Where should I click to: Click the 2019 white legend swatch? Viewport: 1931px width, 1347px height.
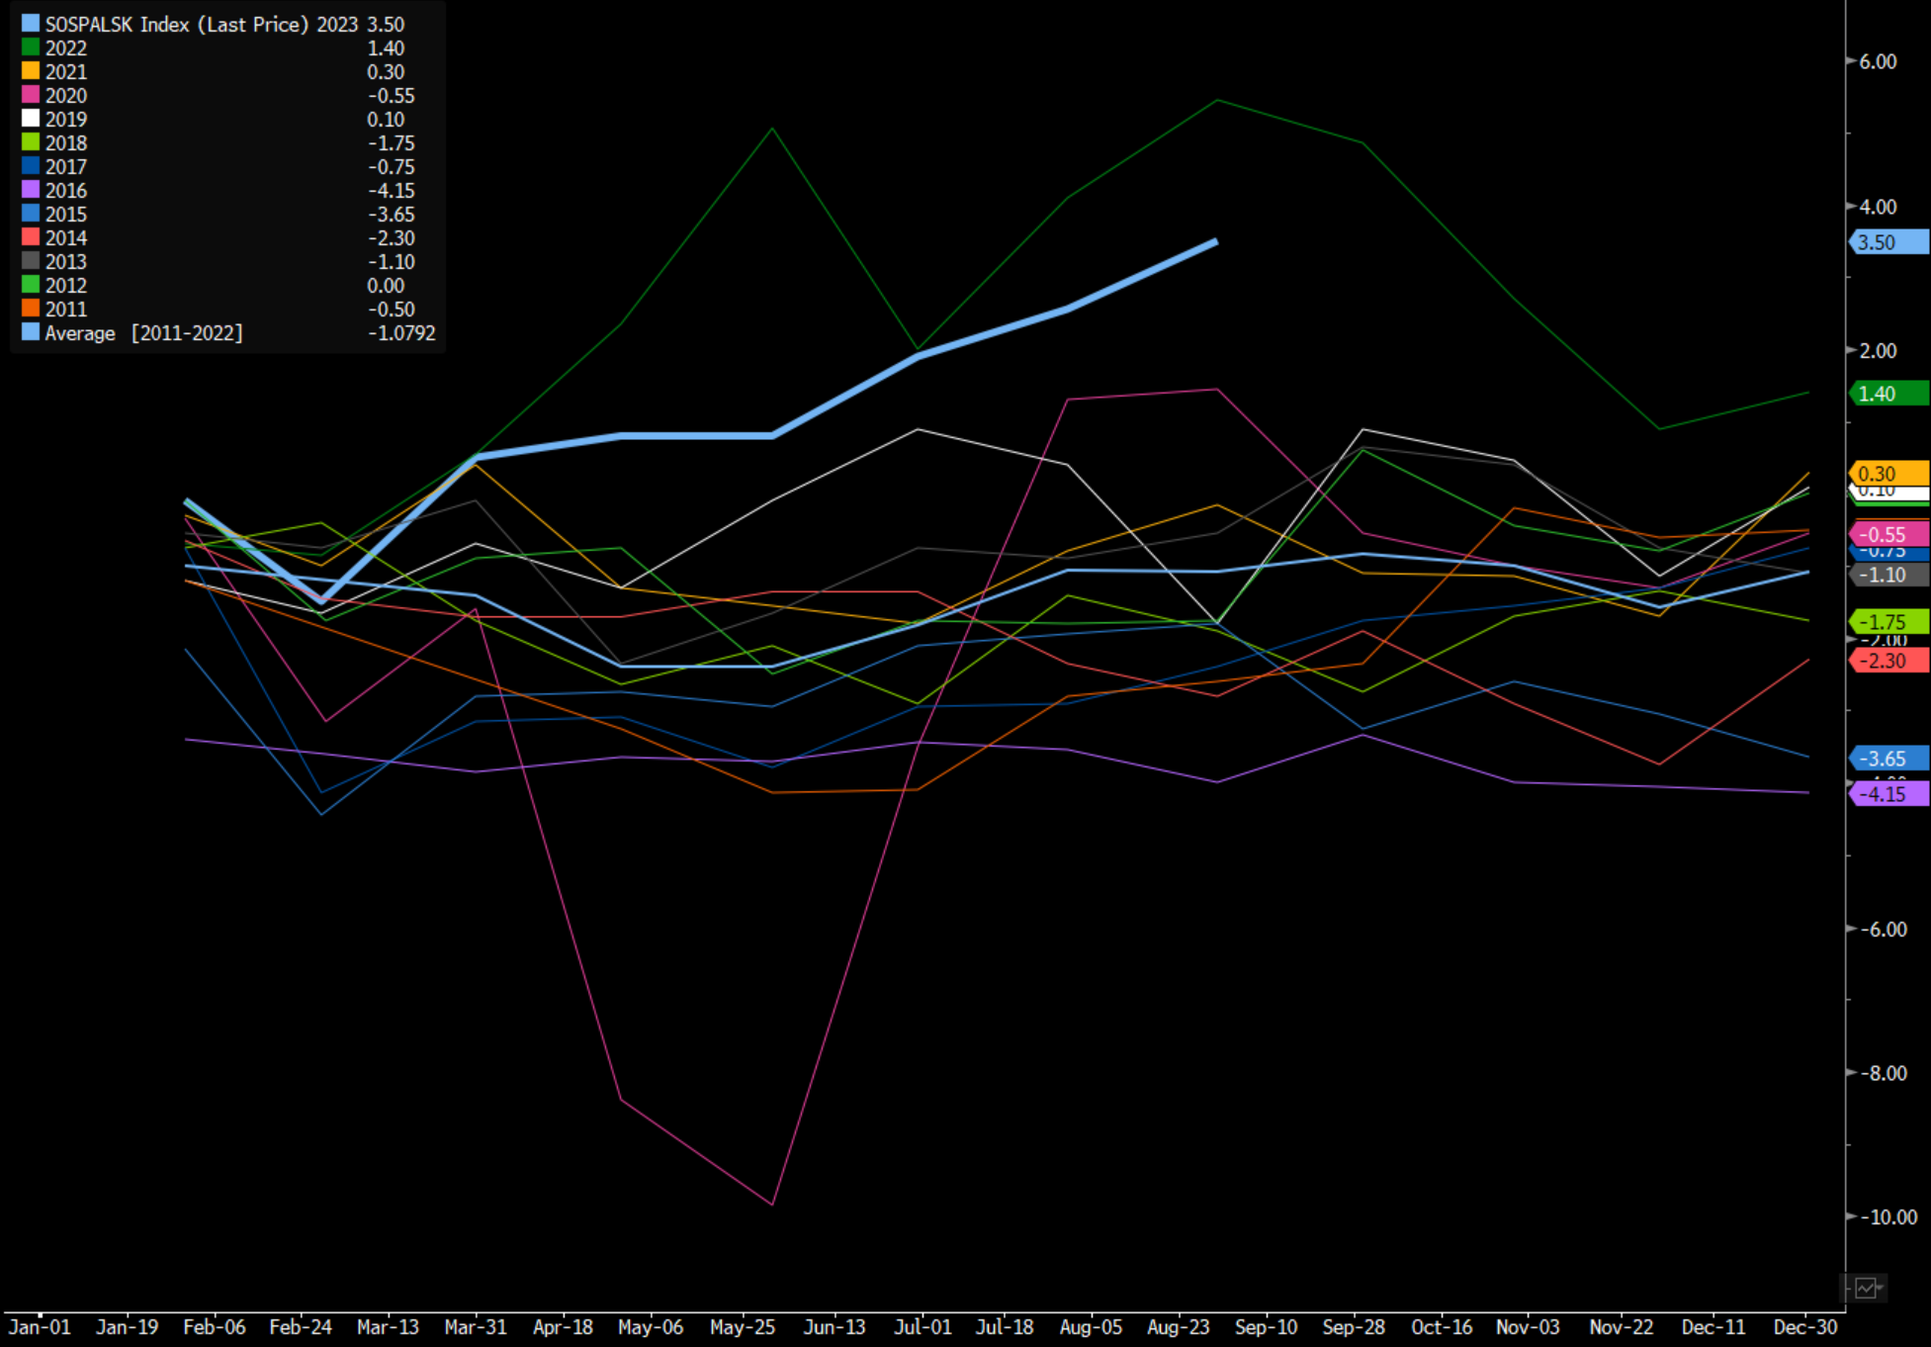coord(31,119)
